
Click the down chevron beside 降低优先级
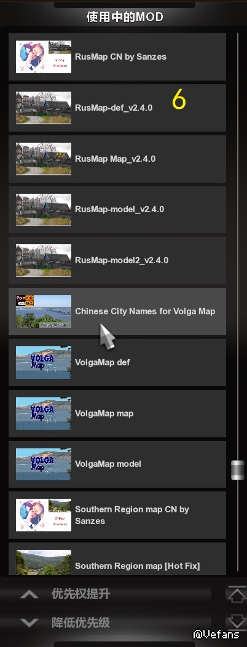point(29,622)
